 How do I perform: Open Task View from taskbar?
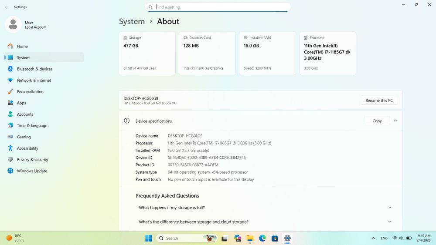[x=224, y=238]
